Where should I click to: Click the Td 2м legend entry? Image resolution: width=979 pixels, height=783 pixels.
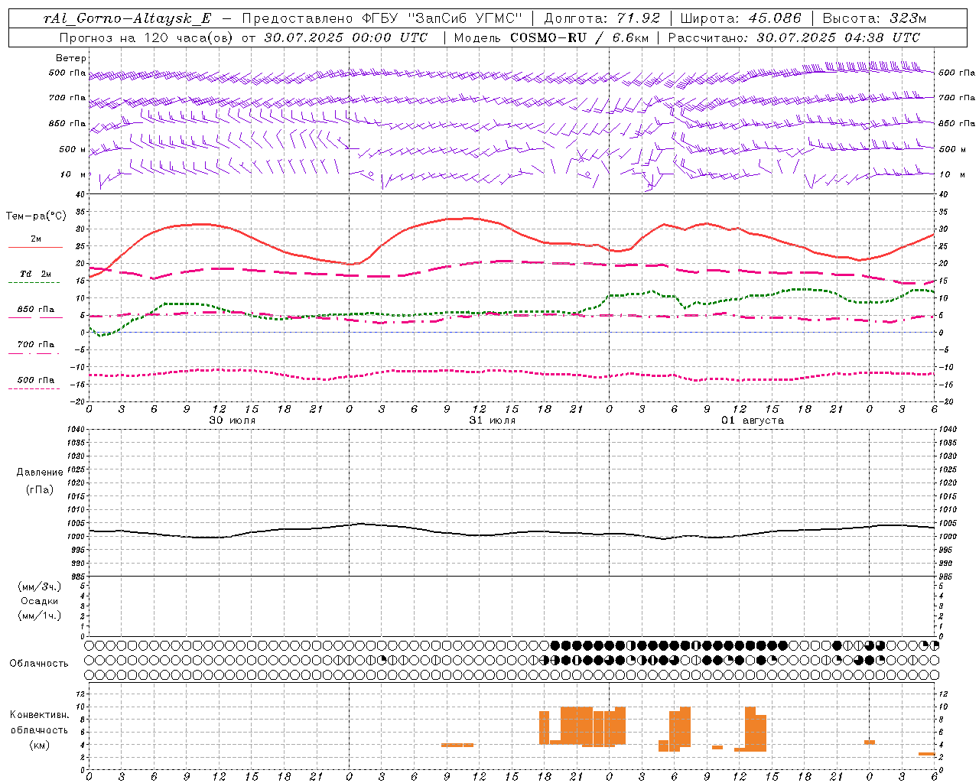pos(36,274)
